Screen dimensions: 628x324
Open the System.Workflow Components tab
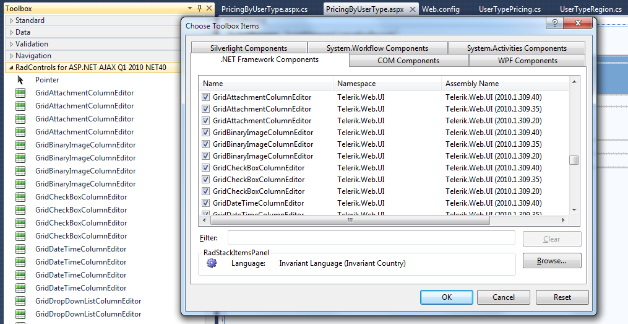[x=377, y=48]
